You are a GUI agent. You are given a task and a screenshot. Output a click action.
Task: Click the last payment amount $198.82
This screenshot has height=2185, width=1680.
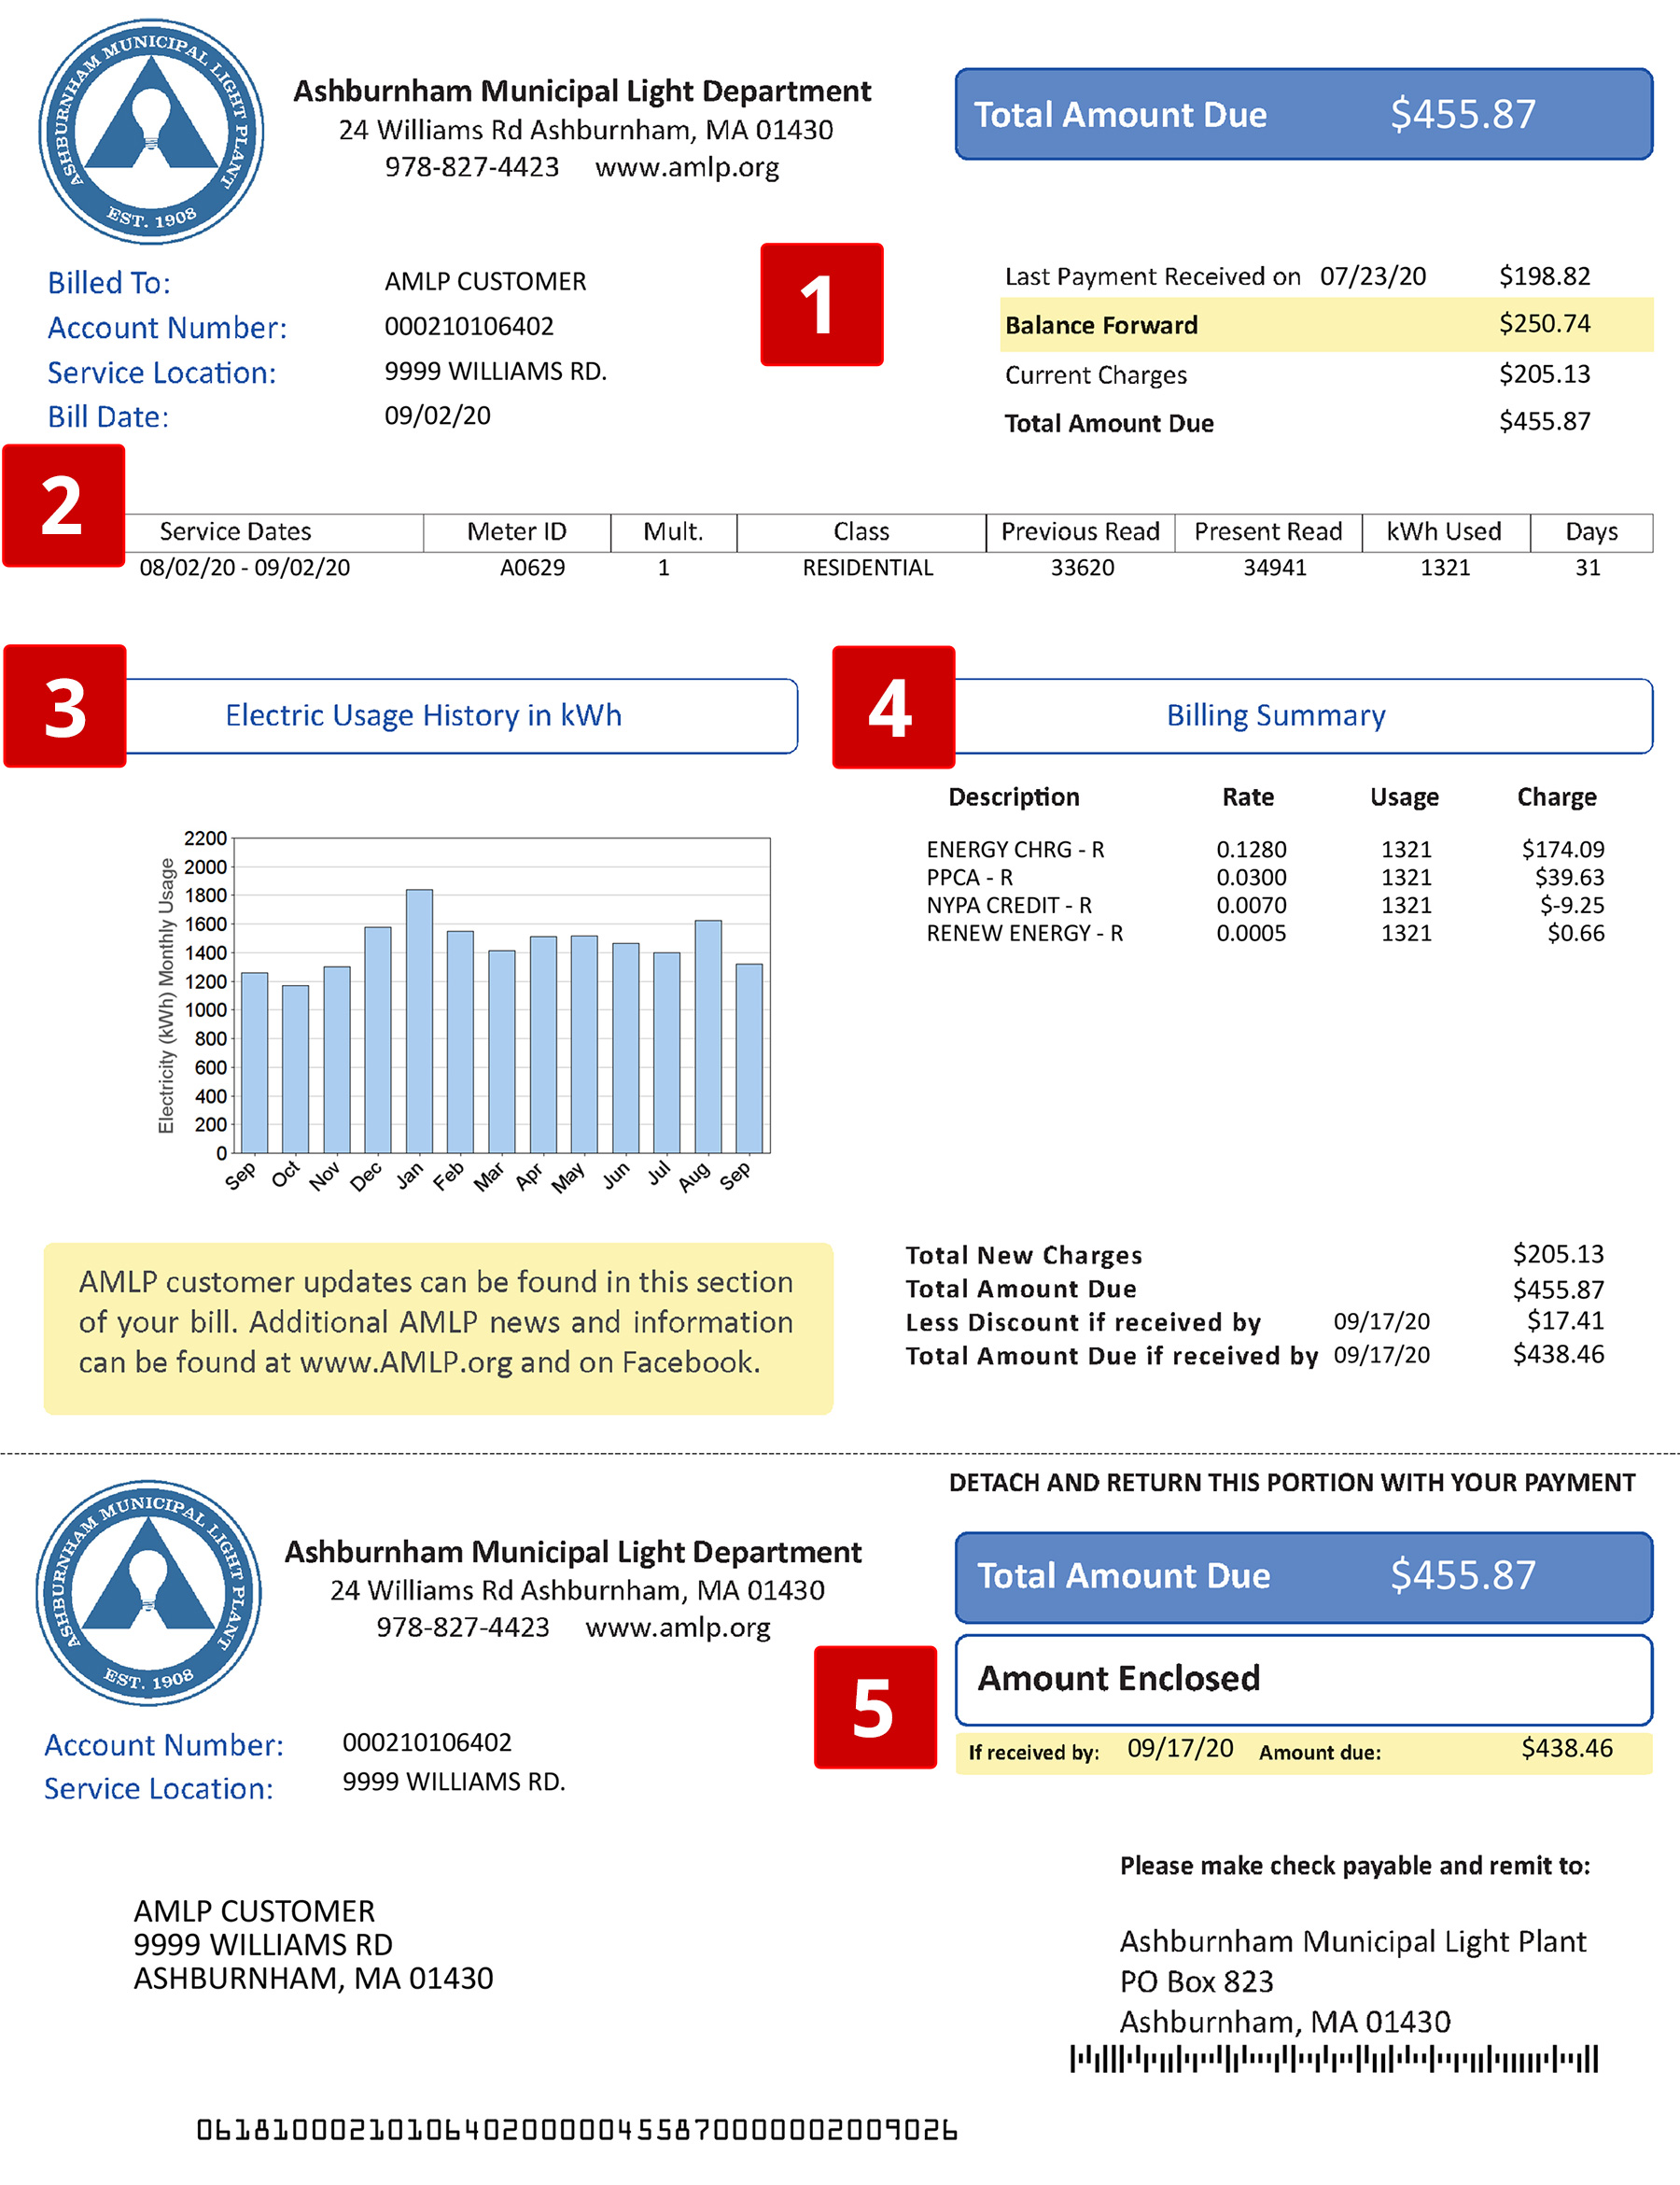[x=1544, y=276]
